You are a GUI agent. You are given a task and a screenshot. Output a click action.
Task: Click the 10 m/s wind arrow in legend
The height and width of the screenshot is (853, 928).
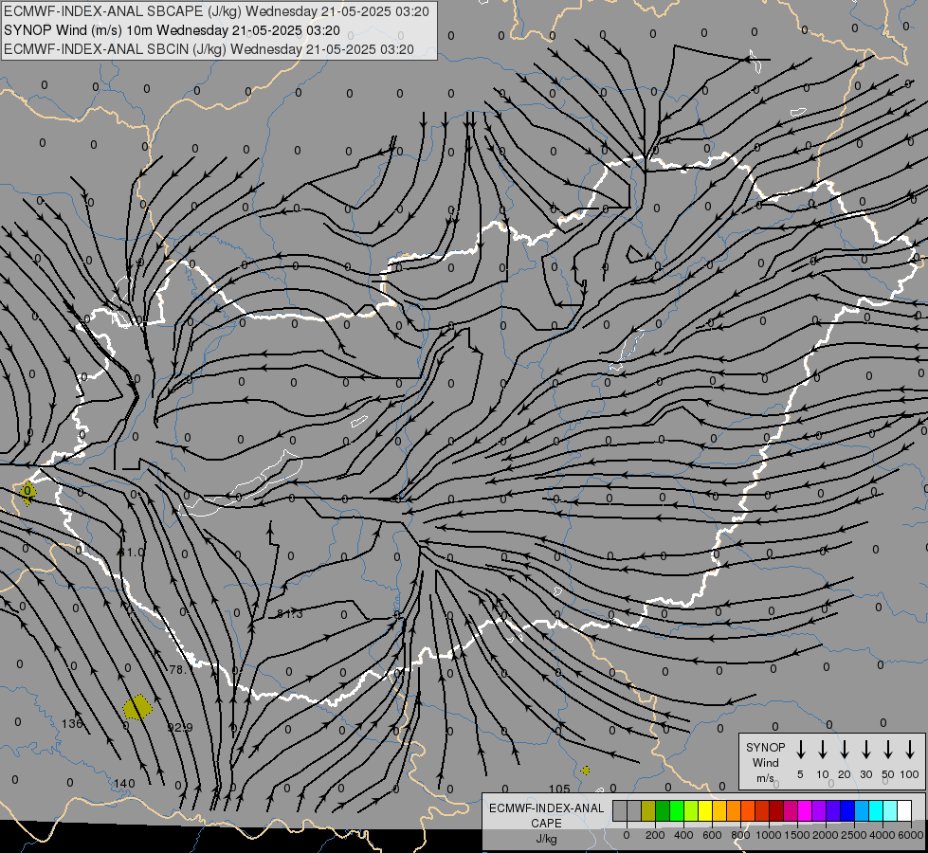pos(823,750)
